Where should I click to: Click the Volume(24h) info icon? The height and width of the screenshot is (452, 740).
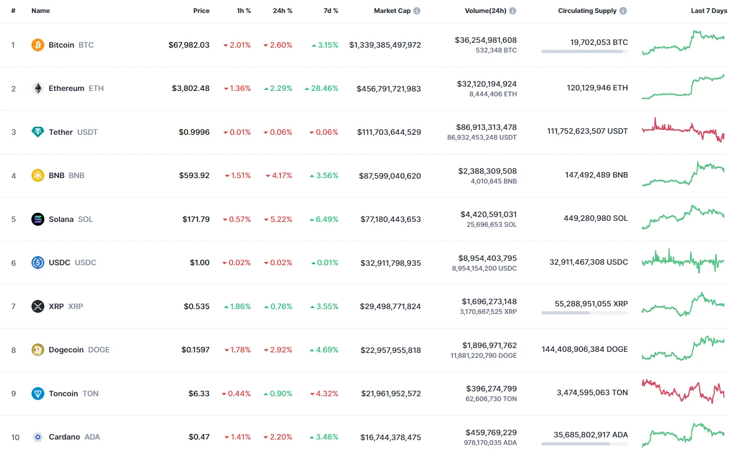(513, 11)
